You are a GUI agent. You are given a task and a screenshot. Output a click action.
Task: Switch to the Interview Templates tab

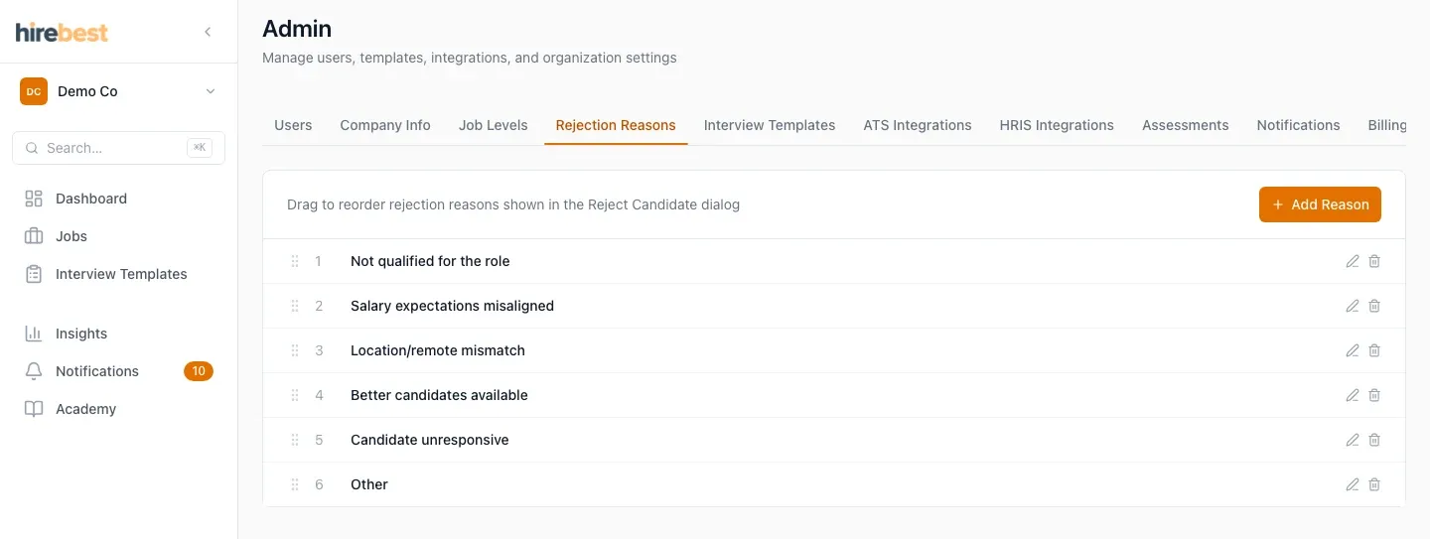tap(770, 125)
